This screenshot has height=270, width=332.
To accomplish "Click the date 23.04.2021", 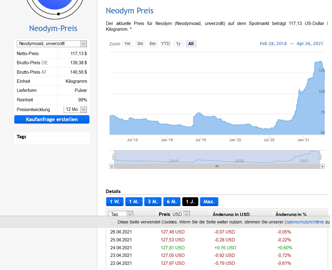I will (x=121, y=255).
